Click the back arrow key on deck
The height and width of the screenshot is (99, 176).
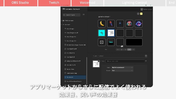(101, 42)
